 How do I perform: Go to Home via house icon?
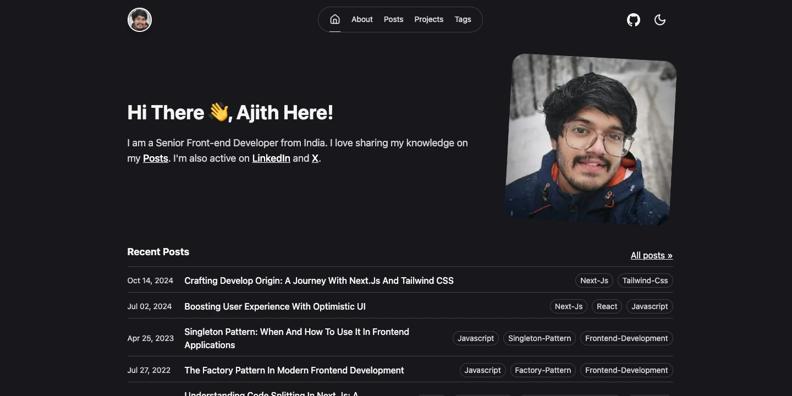pos(335,19)
